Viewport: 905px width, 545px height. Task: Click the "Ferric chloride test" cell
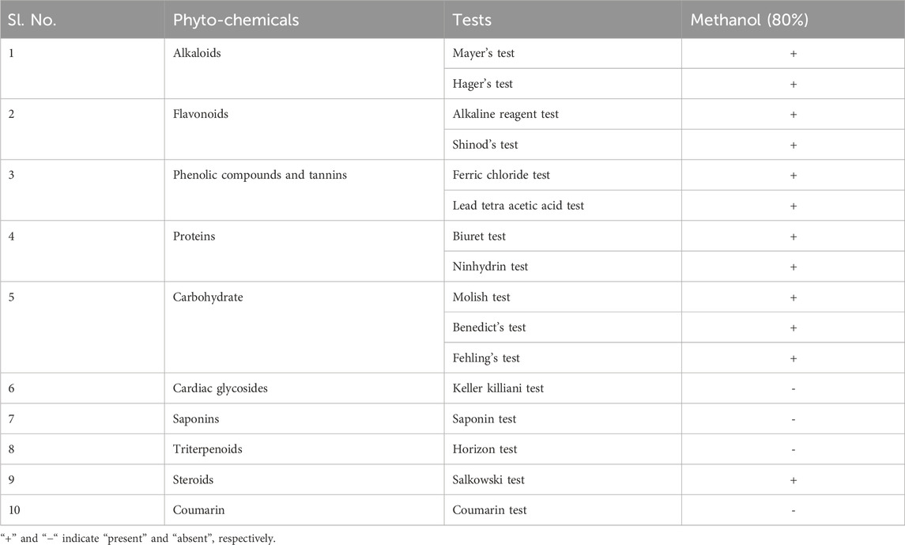click(501, 175)
